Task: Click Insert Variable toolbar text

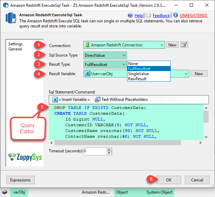Action: coord(74,100)
